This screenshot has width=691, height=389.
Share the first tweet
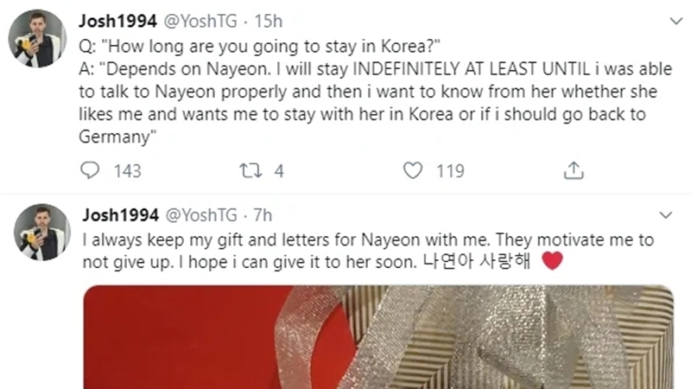click(x=574, y=171)
